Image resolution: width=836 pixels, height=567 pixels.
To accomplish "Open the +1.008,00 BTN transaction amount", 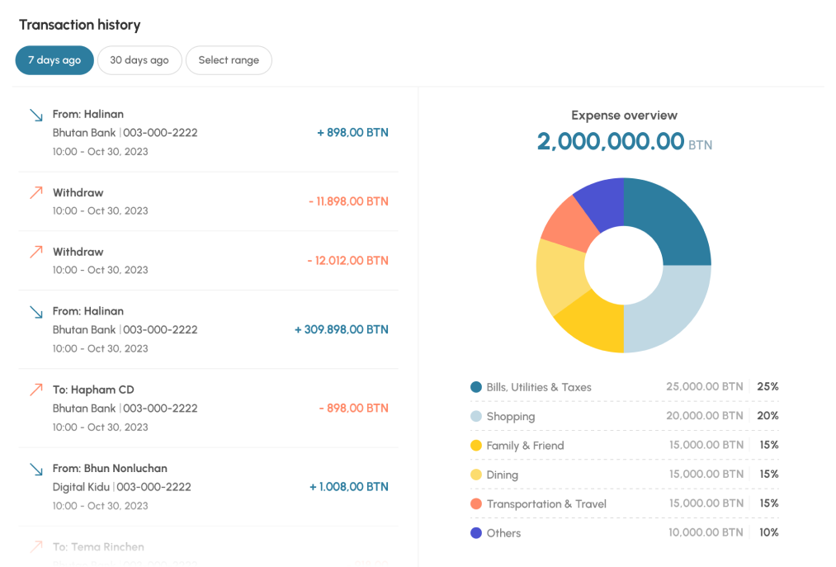I will click(x=348, y=487).
